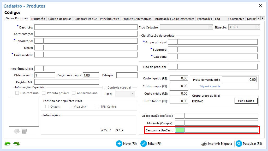Tick the Vida Link PBM checkbox

[71, 107]
